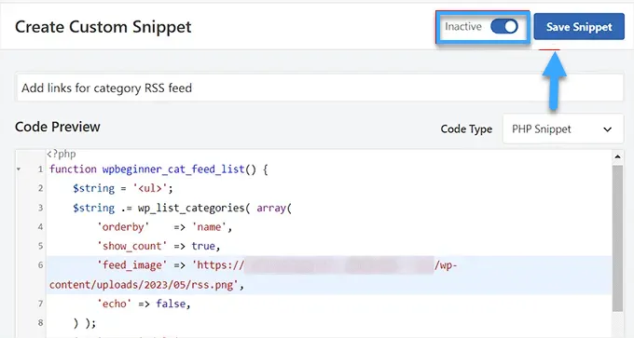Toggle the Inactive snippet switch

(x=504, y=27)
